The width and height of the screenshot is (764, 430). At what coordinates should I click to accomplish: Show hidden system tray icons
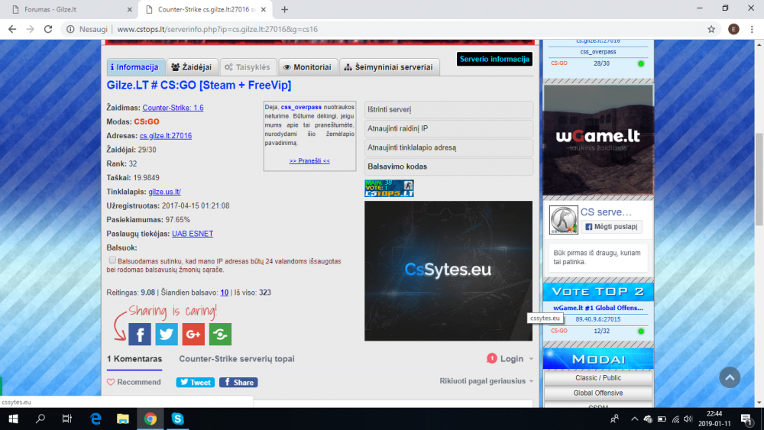[634, 419]
